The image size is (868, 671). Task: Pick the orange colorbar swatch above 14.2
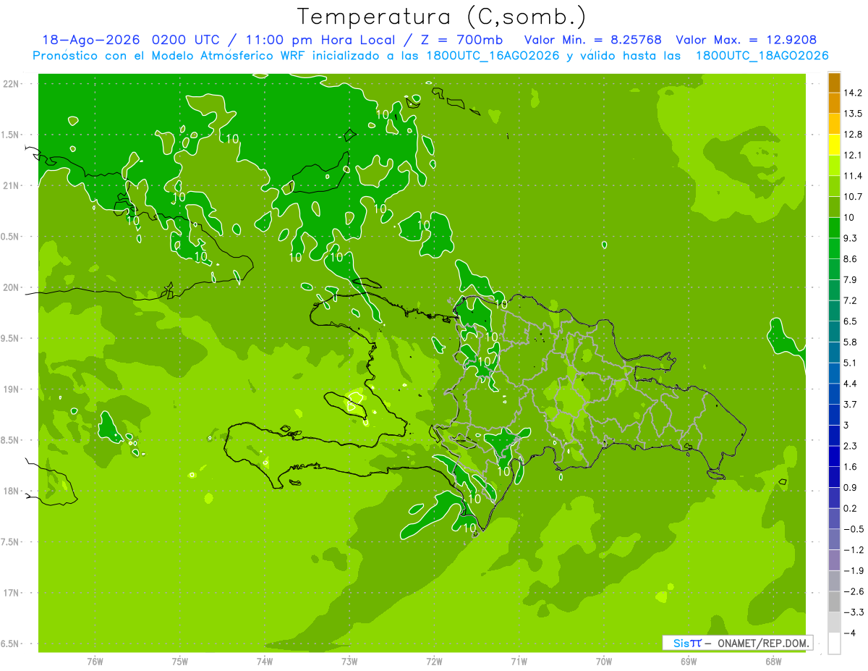tap(834, 83)
